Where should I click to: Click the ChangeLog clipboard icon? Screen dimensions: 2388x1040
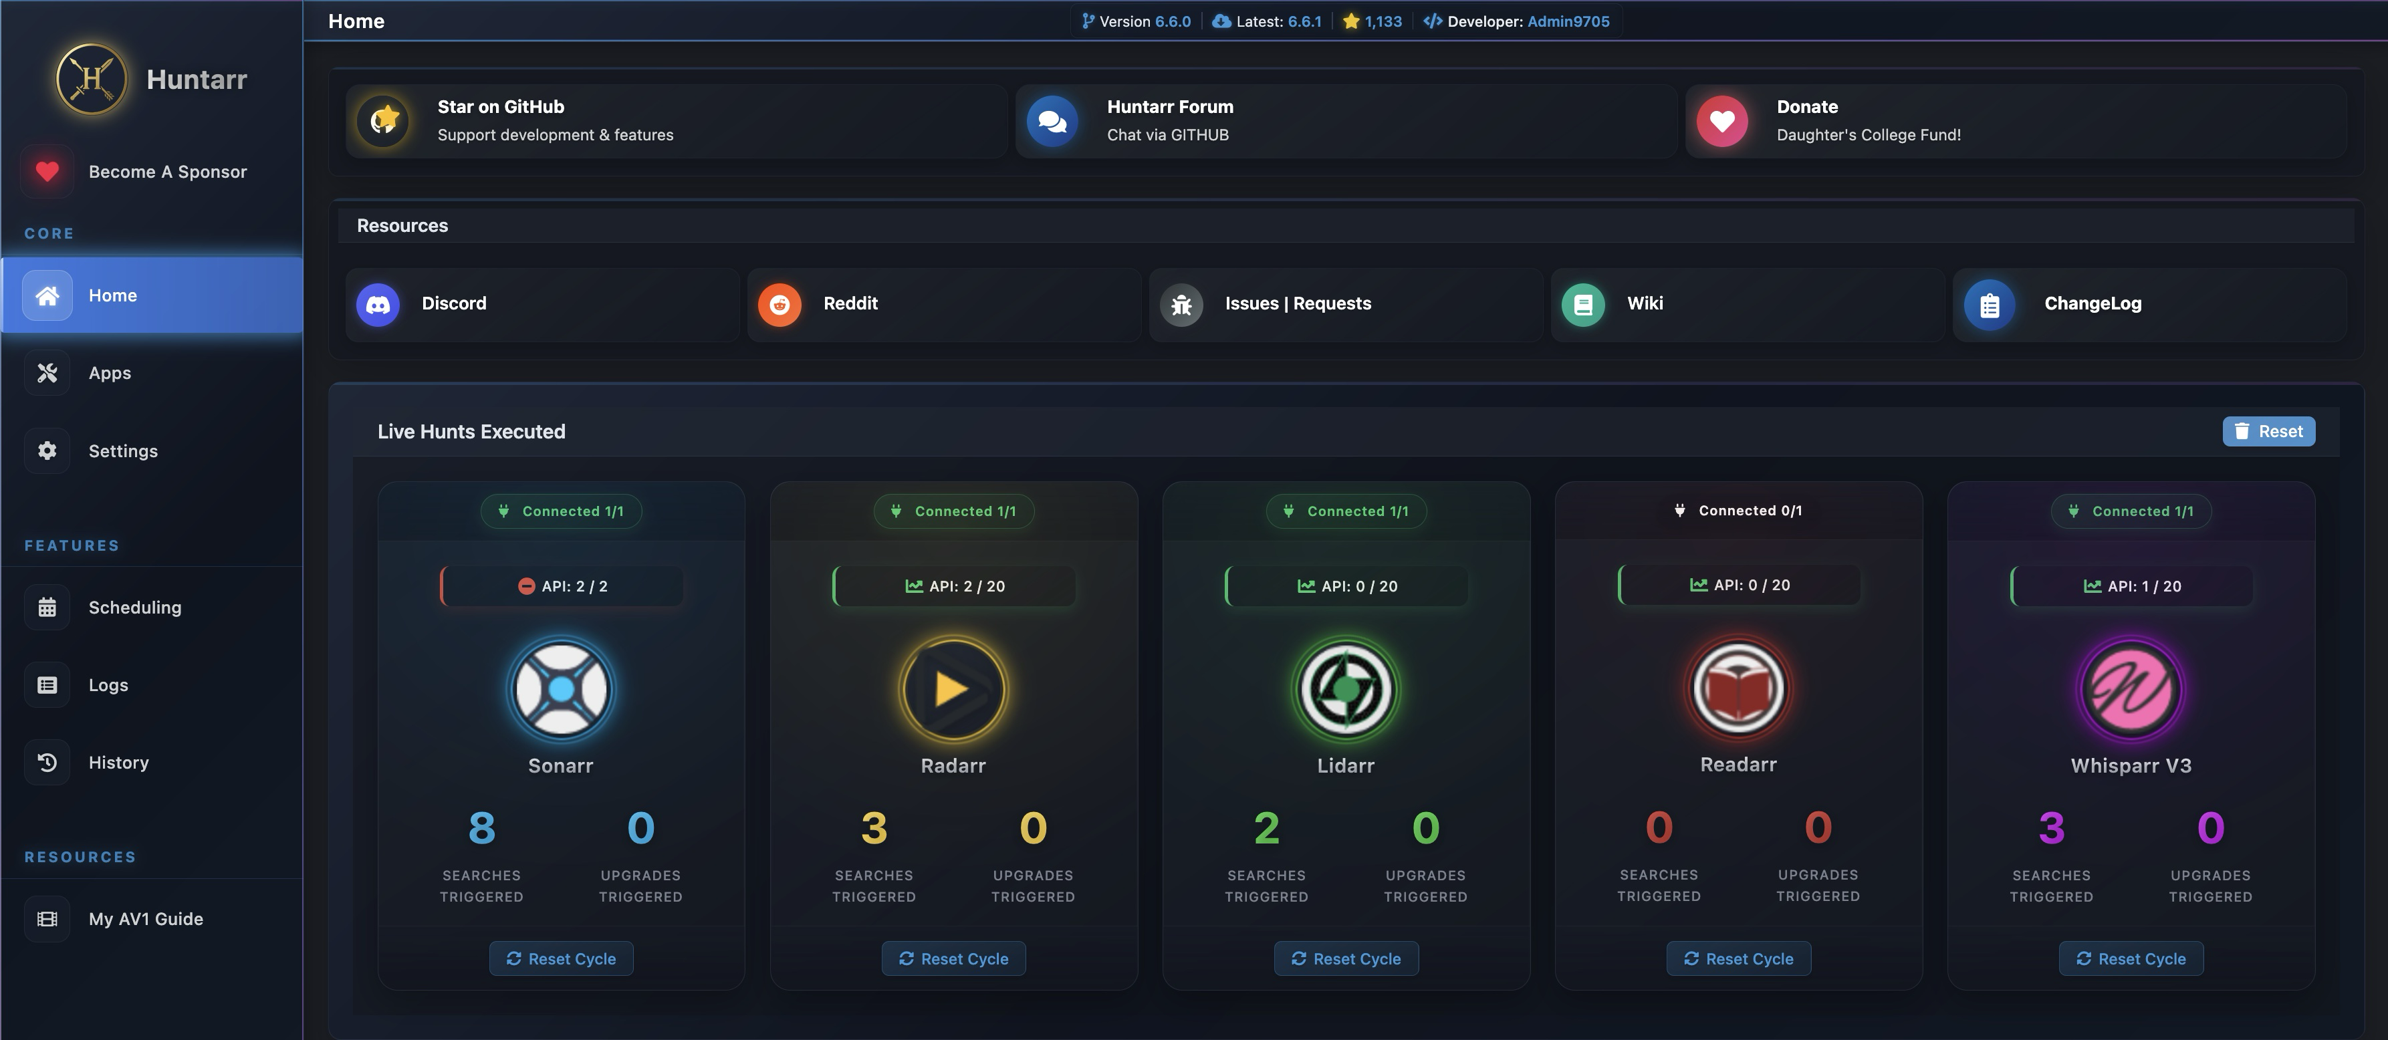point(1990,305)
